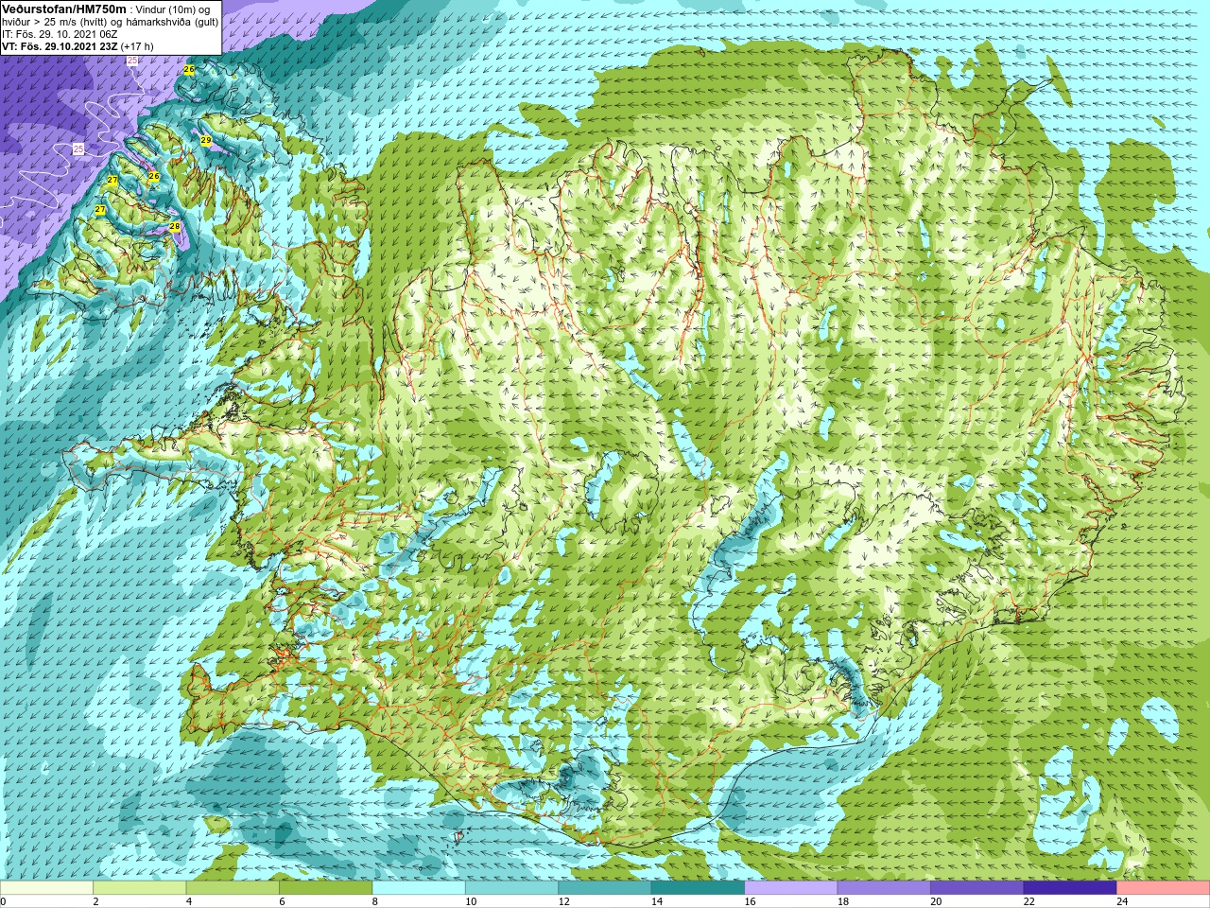The height and width of the screenshot is (908, 1210).
Task: Click the yellow 29 gust label
Action: click(x=206, y=141)
